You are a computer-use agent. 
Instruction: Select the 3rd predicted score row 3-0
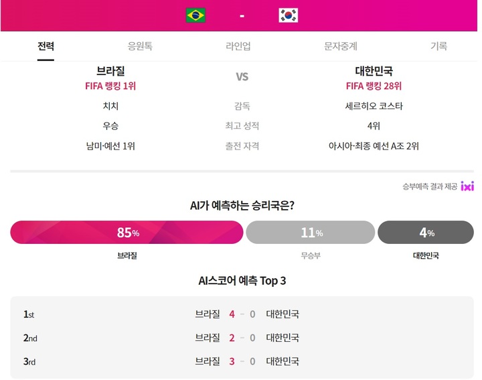[242, 361]
